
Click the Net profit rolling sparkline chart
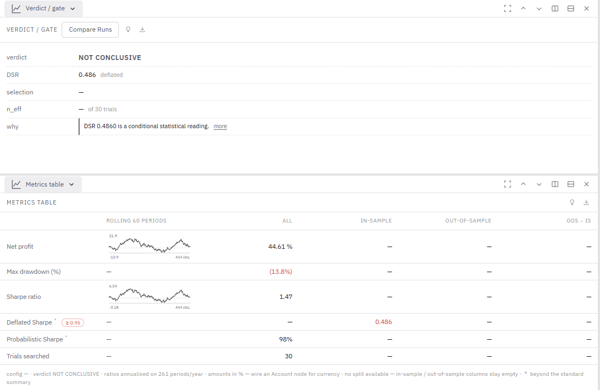149,247
